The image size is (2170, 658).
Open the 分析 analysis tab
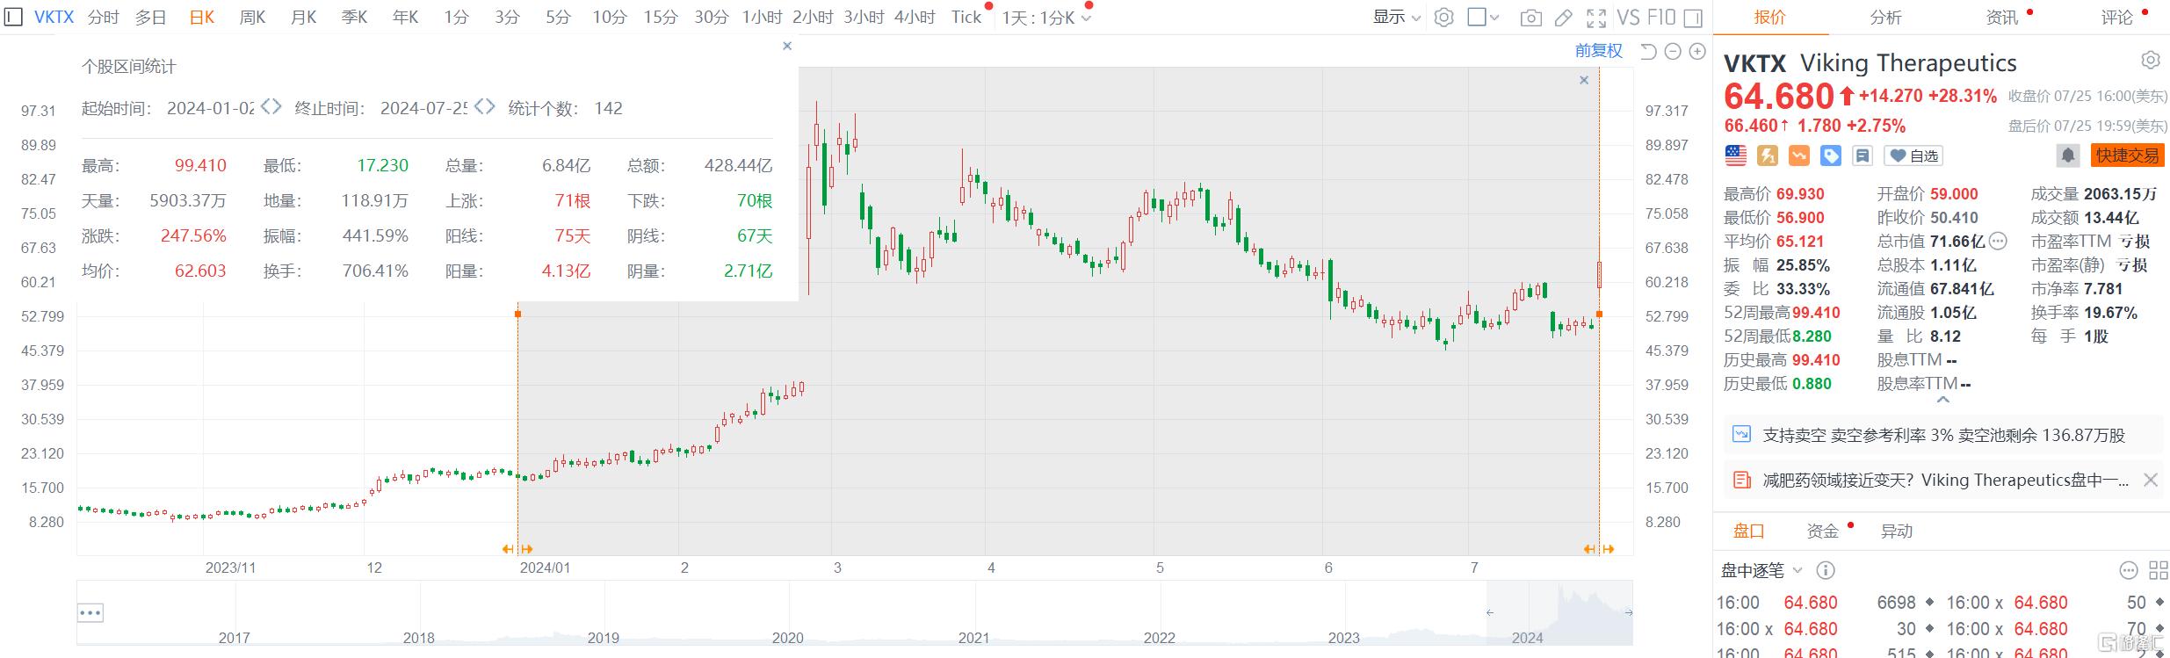point(1886,17)
